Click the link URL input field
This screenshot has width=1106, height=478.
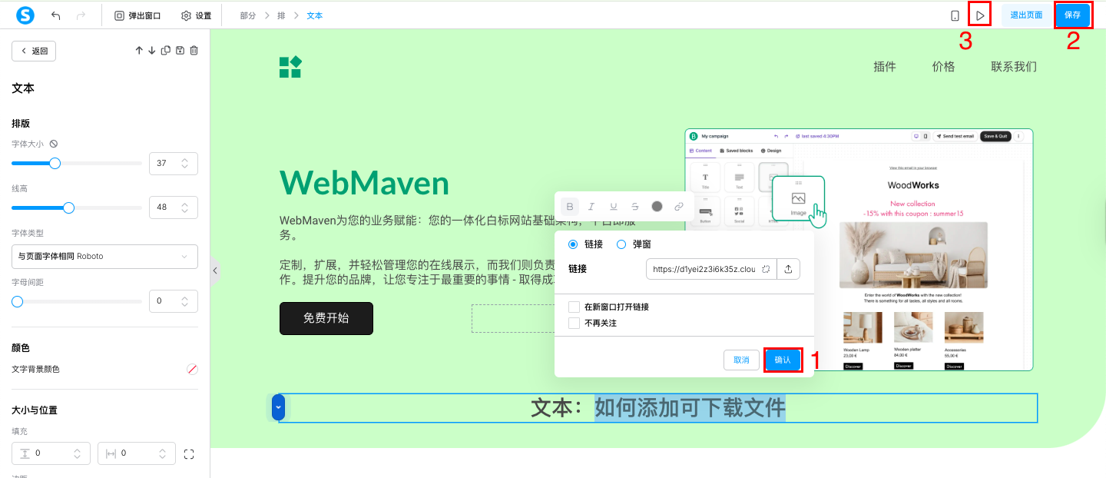[711, 269]
